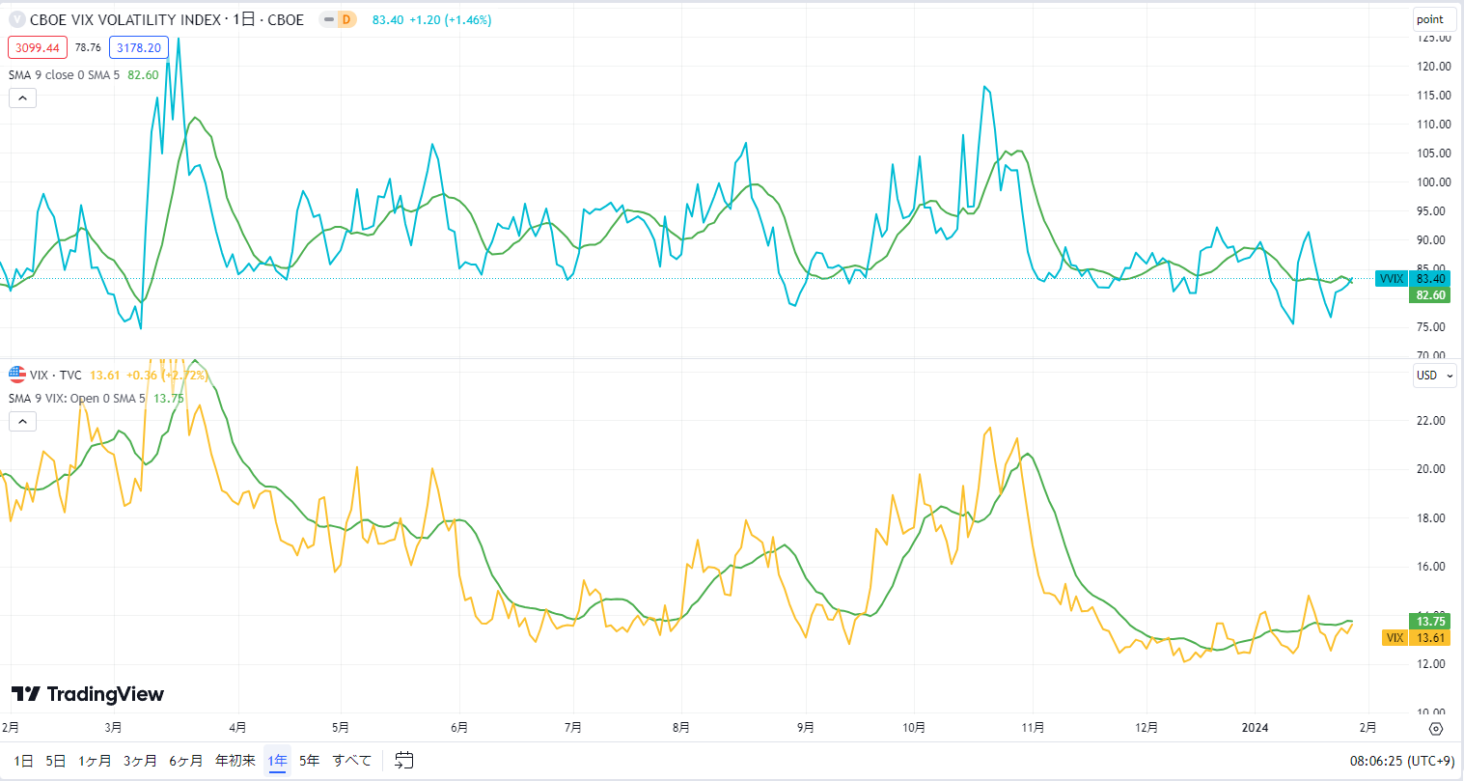Click the round V symbol logo icon
The height and width of the screenshot is (781, 1464).
pyautogui.click(x=16, y=19)
